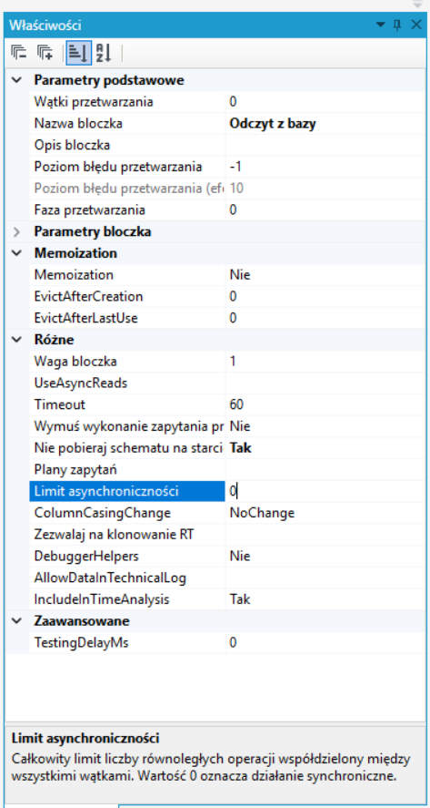The width and height of the screenshot is (430, 808).
Task: Select the 'Timeout' property label
Action: (60, 405)
